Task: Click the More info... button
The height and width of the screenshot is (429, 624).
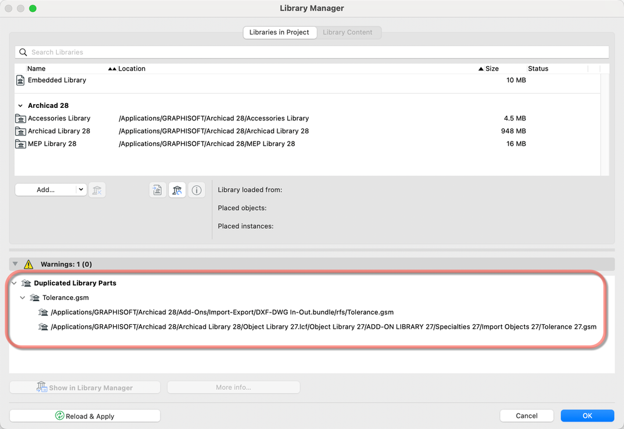Action: [x=234, y=387]
